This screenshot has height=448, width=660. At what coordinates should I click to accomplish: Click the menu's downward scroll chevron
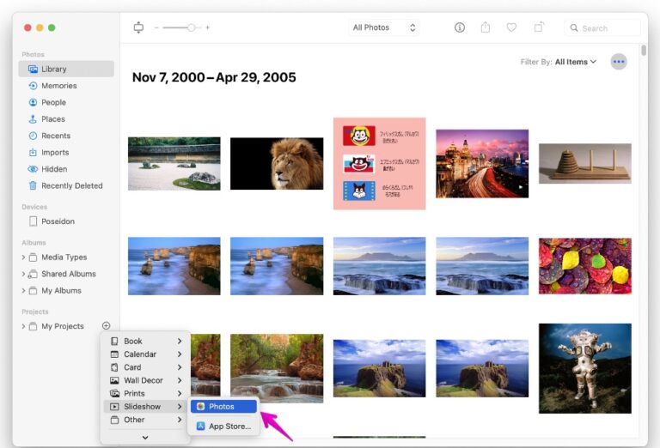[145, 438]
